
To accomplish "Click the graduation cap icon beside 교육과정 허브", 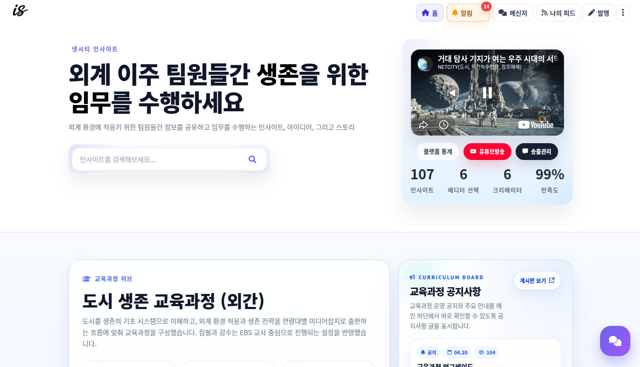I will point(87,279).
